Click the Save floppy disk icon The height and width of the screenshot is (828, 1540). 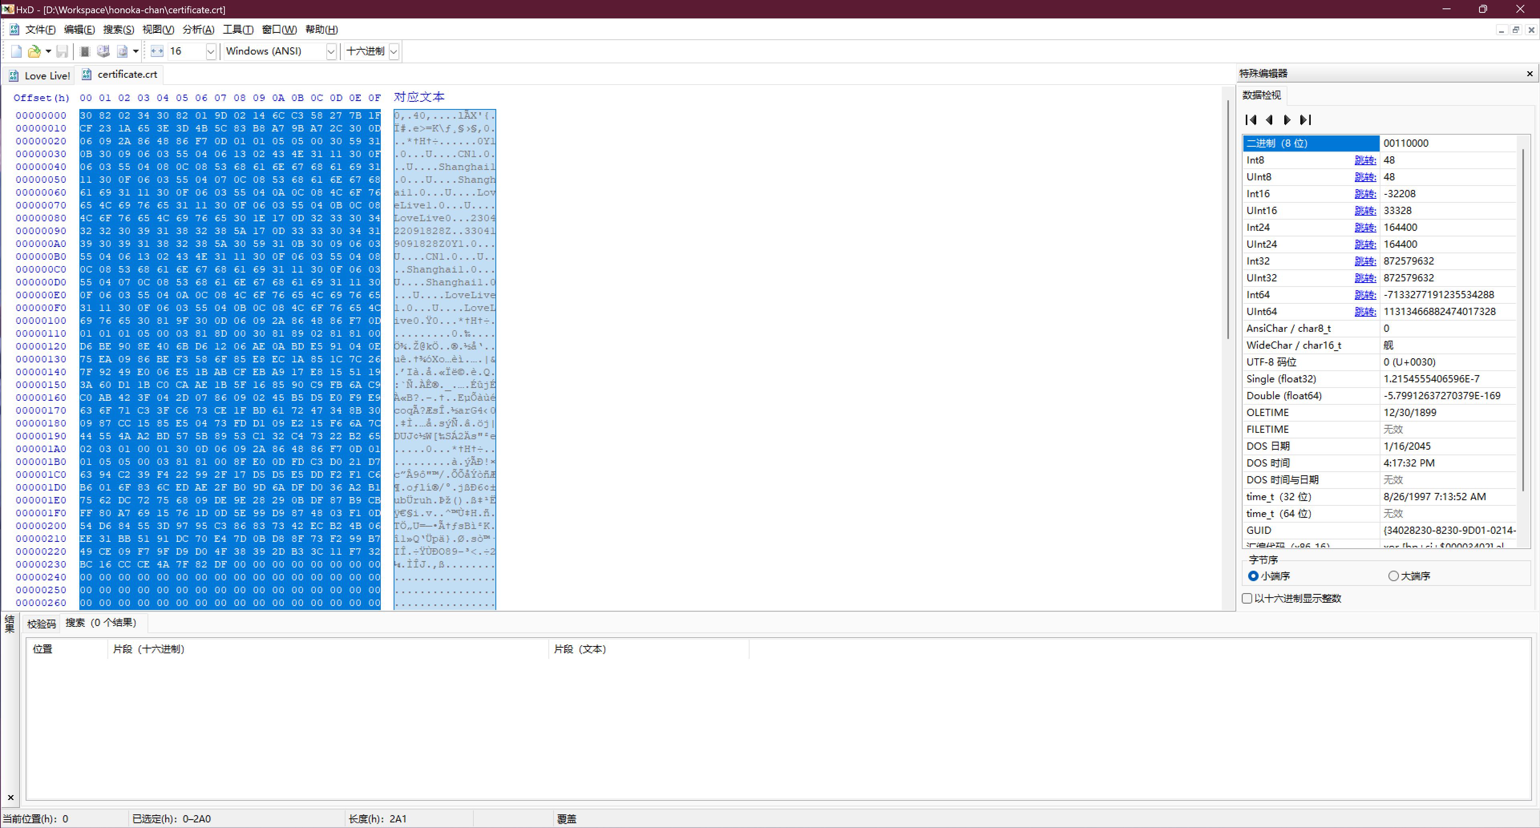[x=62, y=51]
